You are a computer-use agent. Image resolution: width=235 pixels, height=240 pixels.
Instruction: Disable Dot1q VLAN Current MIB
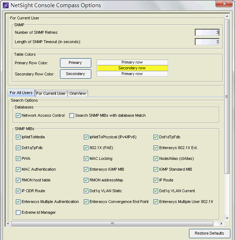[x=156, y=191]
